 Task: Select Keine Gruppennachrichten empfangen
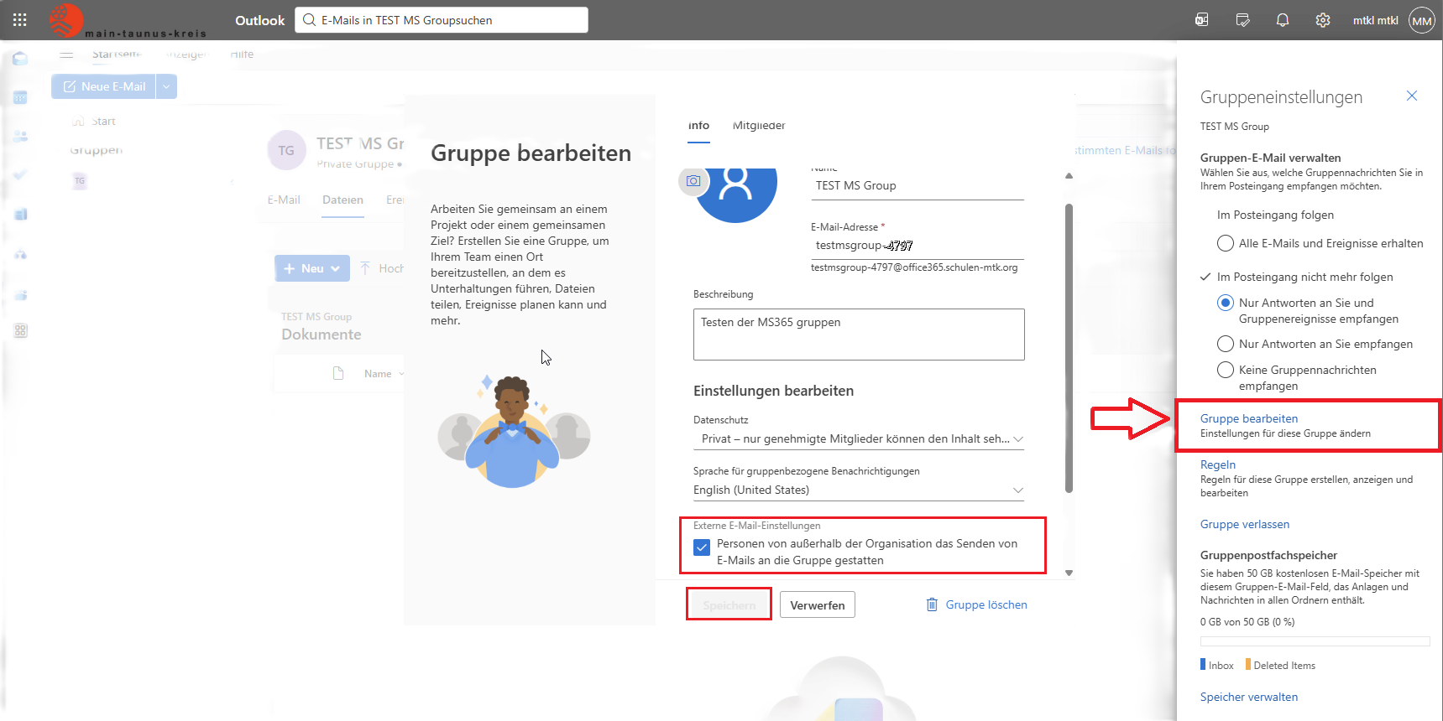tap(1226, 370)
